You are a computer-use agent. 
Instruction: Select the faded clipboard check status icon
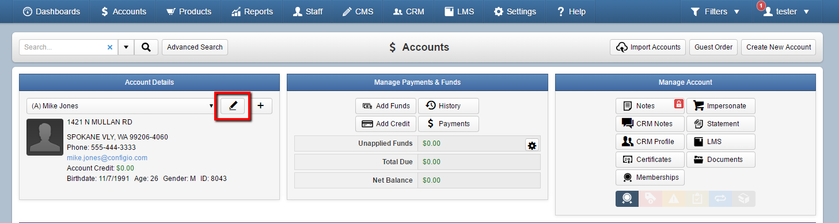tap(697, 199)
